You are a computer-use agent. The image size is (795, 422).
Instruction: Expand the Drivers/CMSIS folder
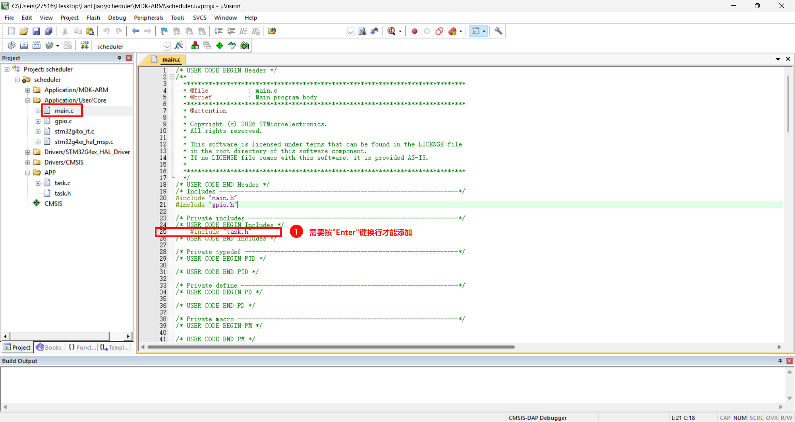coord(28,163)
